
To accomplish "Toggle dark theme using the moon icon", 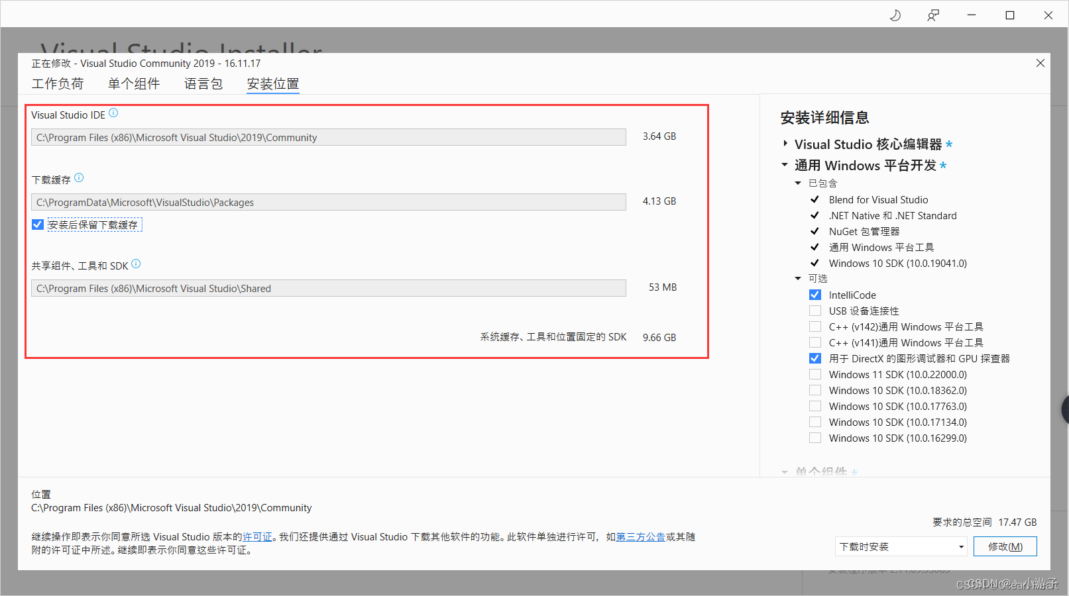I will pos(895,15).
